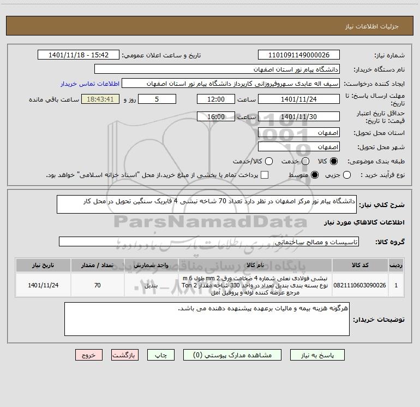This screenshot has width=420, height=407.
Task: Click the validity time field 16:00
Action: click(216, 116)
